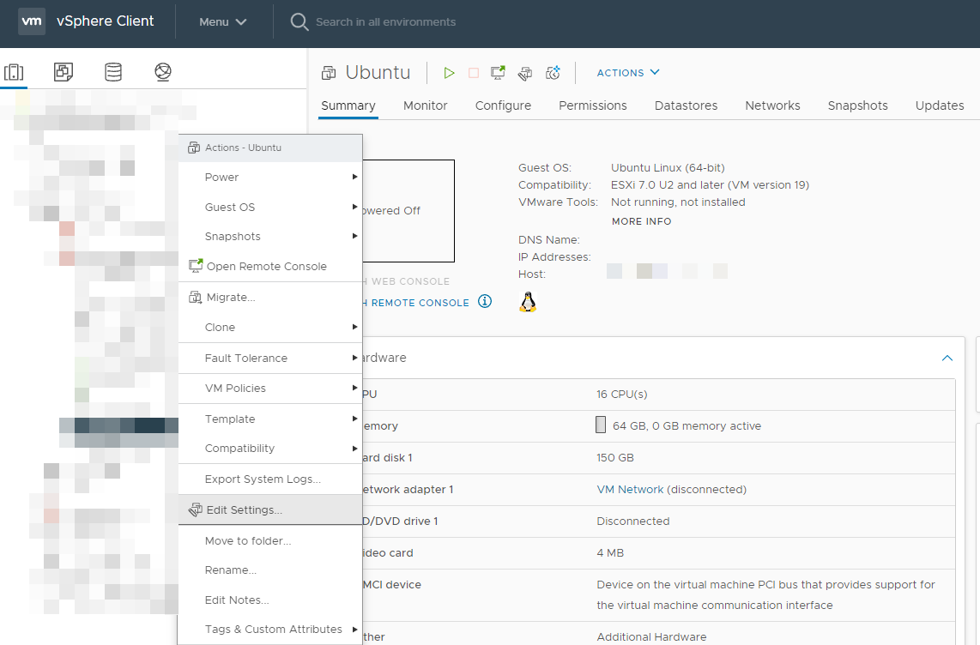Open the Networking inventory view icon
Image resolution: width=980 pixels, height=645 pixels.
[163, 72]
